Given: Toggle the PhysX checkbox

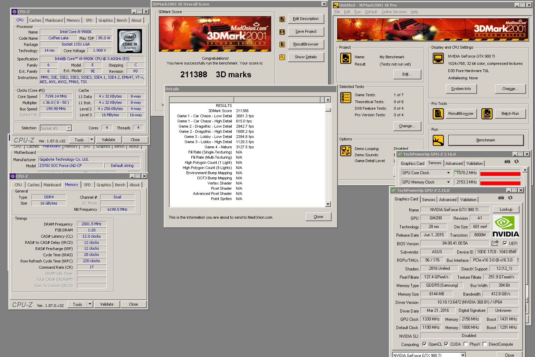Looking at the screenshot, I should (x=466, y=344).
